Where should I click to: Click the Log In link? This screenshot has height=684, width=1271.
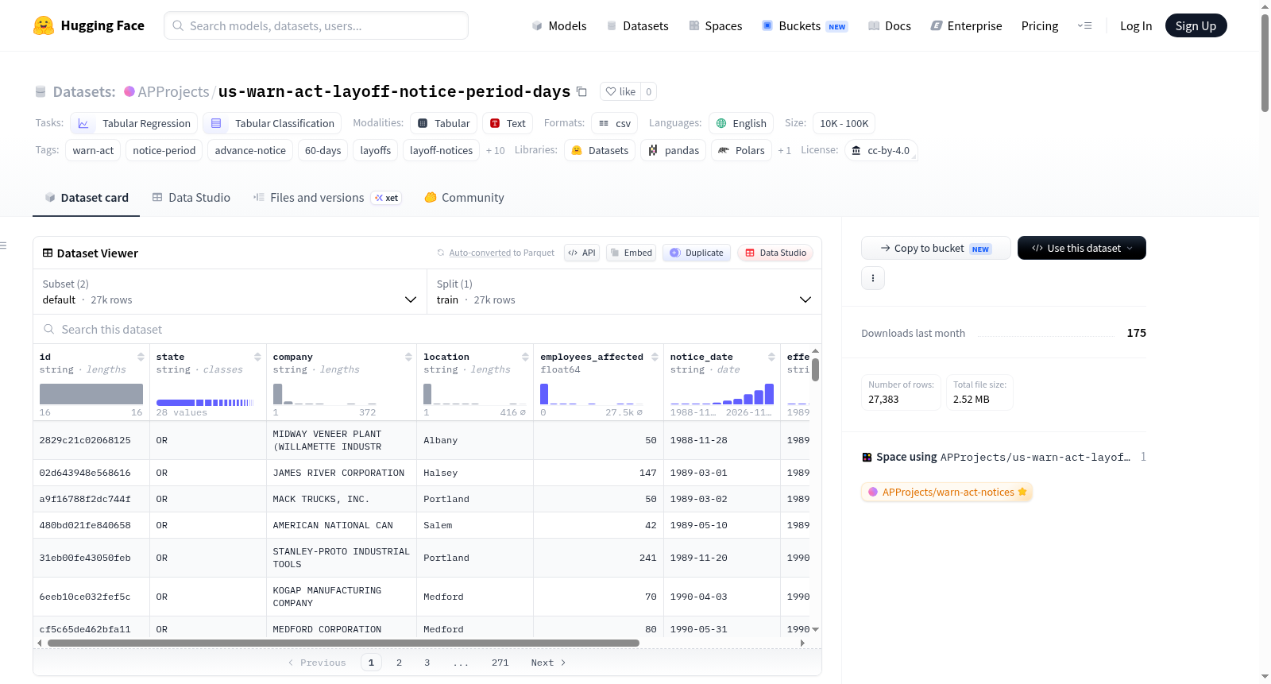(x=1136, y=25)
